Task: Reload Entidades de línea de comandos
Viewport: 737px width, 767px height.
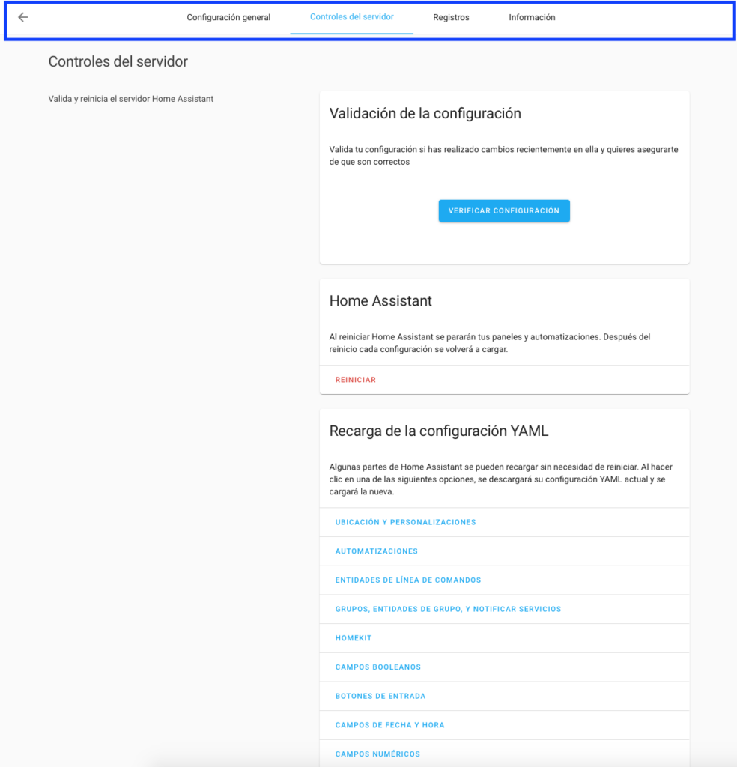Action: tap(408, 580)
